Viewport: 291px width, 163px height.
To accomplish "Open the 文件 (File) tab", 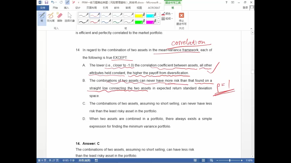I will coord(43,8).
